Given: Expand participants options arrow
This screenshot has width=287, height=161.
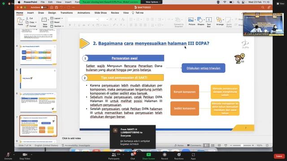Looking at the screenshot, I should 123,155.
